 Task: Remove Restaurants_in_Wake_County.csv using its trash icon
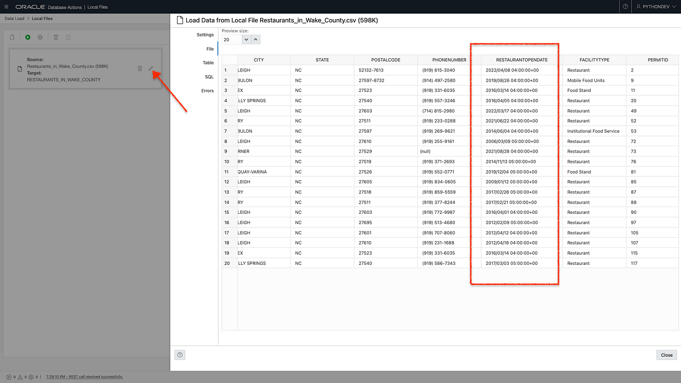[140, 69]
